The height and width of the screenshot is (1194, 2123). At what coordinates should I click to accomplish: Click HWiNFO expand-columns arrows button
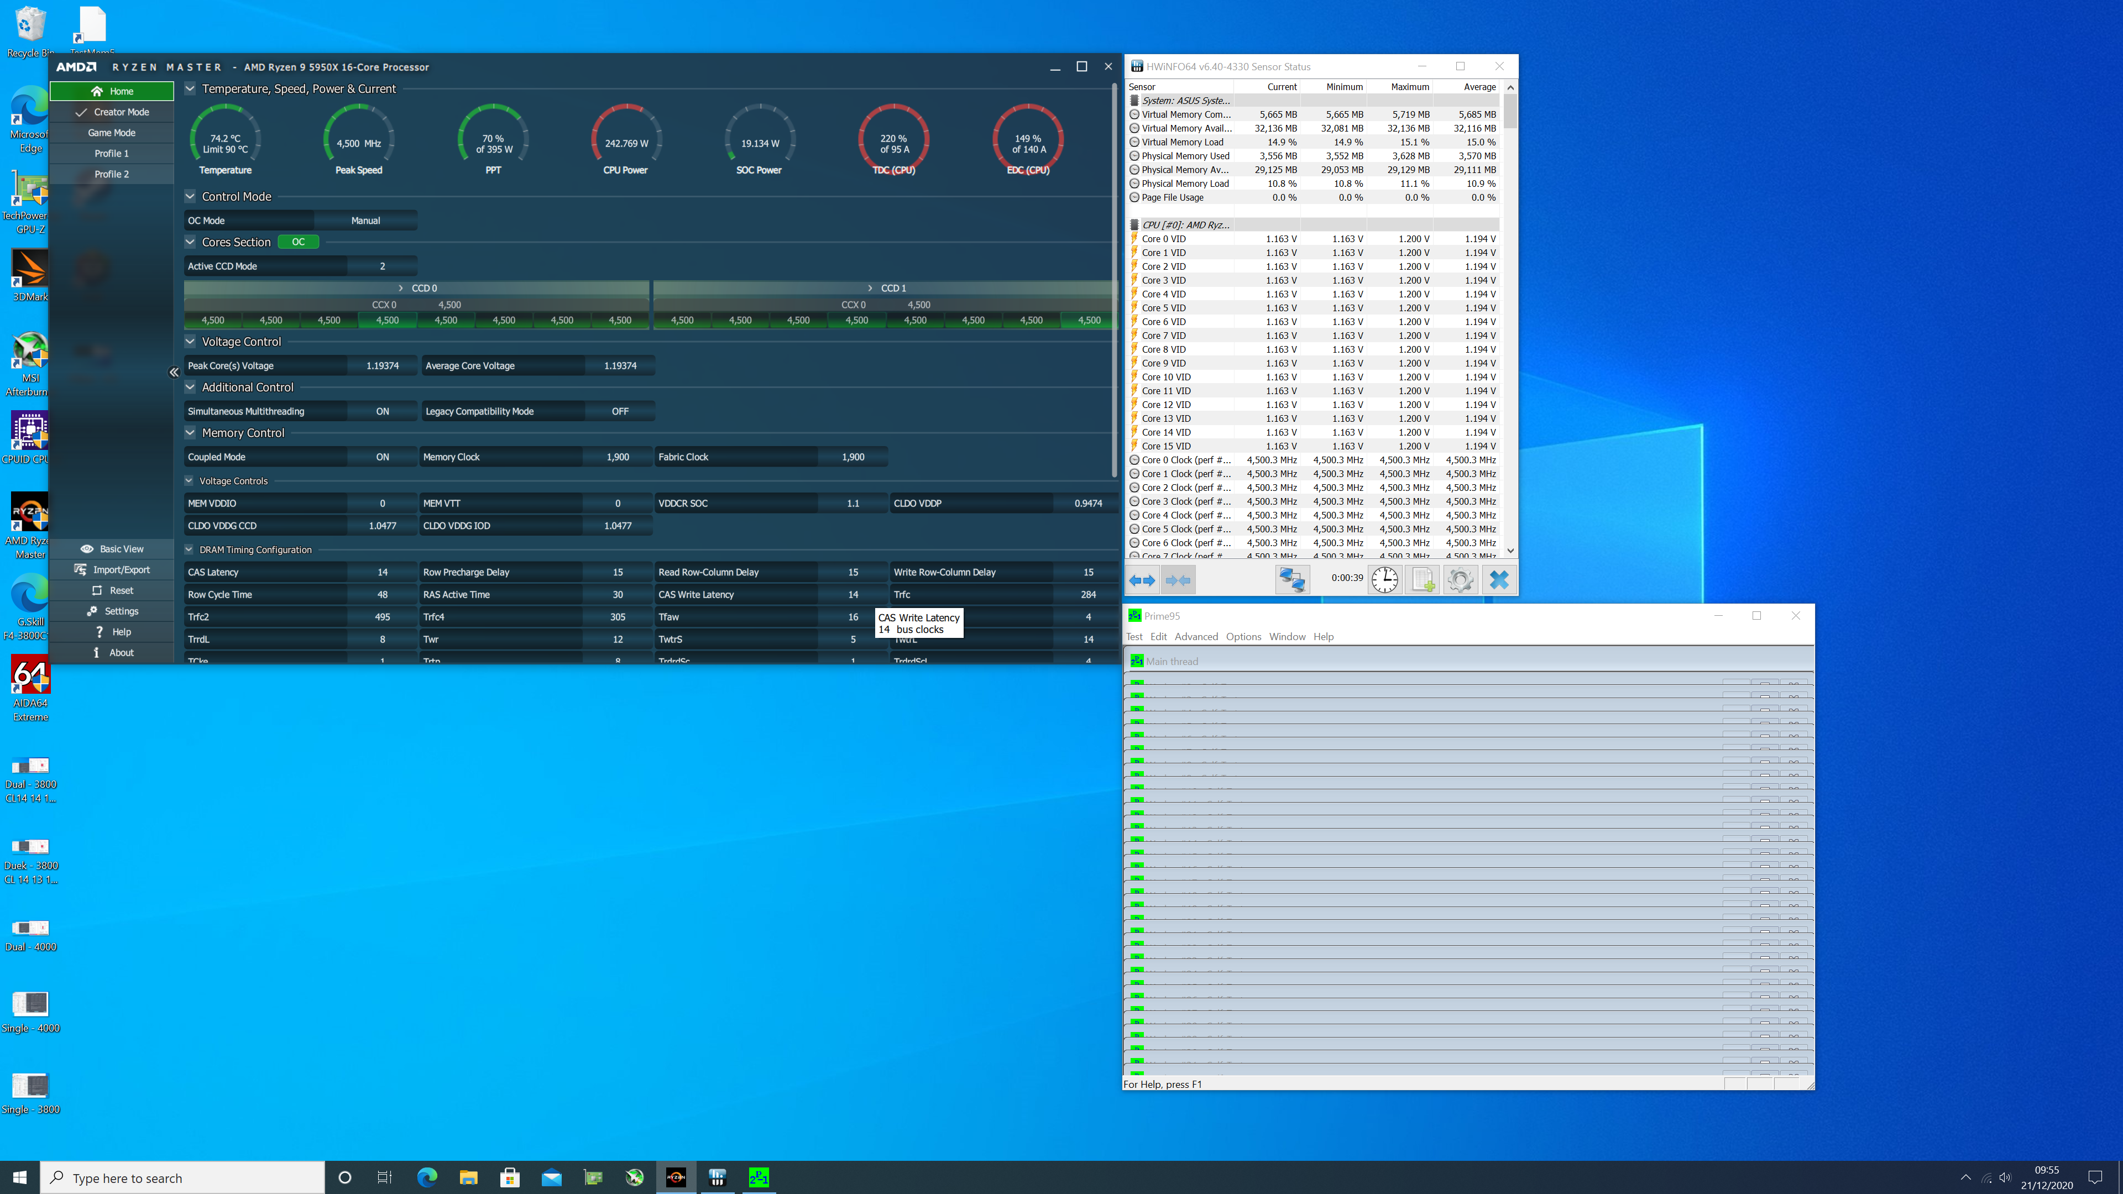[x=1142, y=580]
